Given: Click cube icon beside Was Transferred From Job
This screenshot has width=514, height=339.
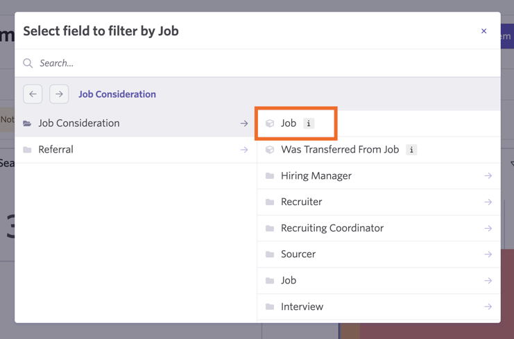Looking at the screenshot, I should [x=270, y=150].
